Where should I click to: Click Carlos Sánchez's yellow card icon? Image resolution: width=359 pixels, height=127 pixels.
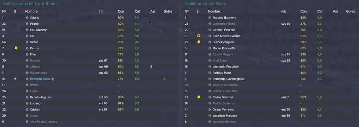coord(198,97)
